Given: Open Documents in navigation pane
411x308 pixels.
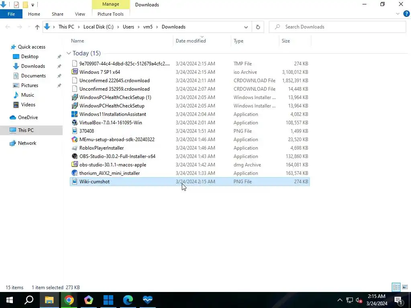Looking at the screenshot, I should (33, 76).
